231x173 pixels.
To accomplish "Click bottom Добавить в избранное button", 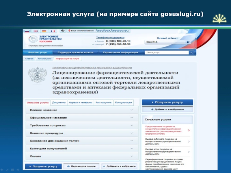I will (119, 166).
